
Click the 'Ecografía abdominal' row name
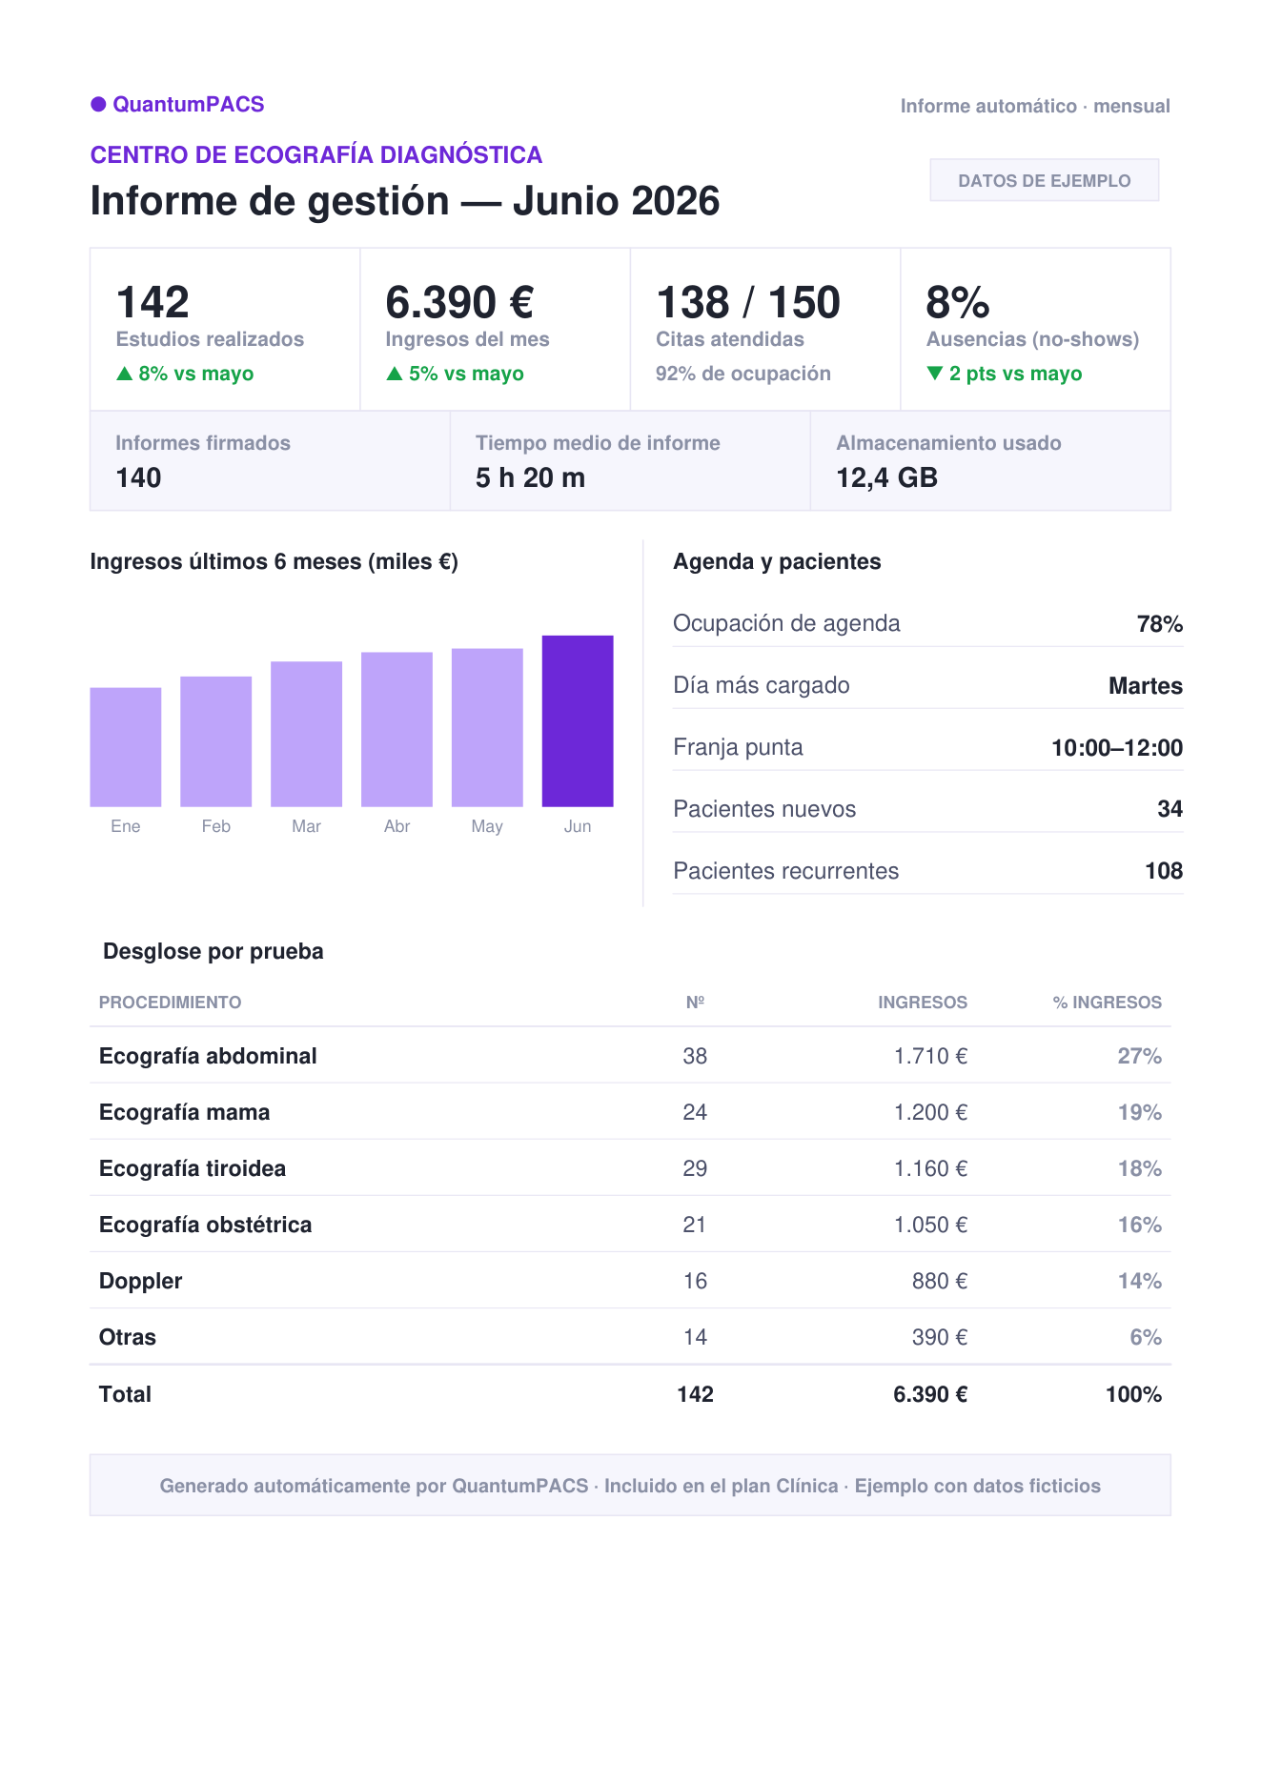coord(208,1056)
